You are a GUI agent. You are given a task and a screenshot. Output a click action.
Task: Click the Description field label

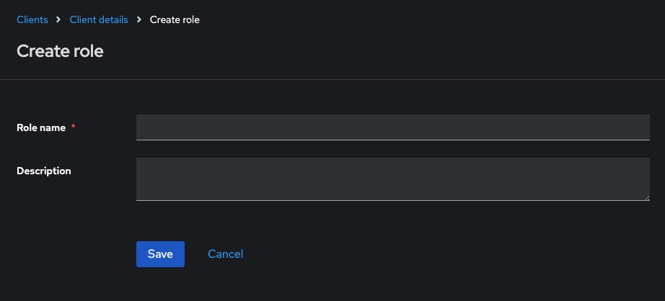click(44, 171)
